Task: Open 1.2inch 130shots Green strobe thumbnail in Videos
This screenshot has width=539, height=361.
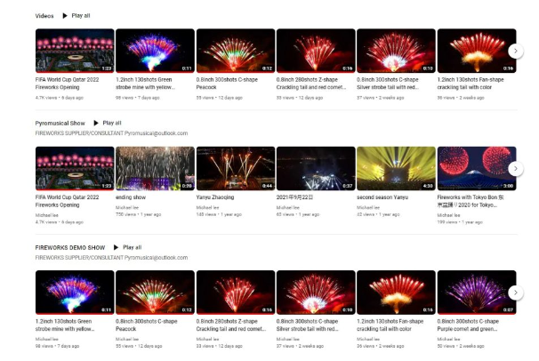Action: pyautogui.click(x=155, y=51)
